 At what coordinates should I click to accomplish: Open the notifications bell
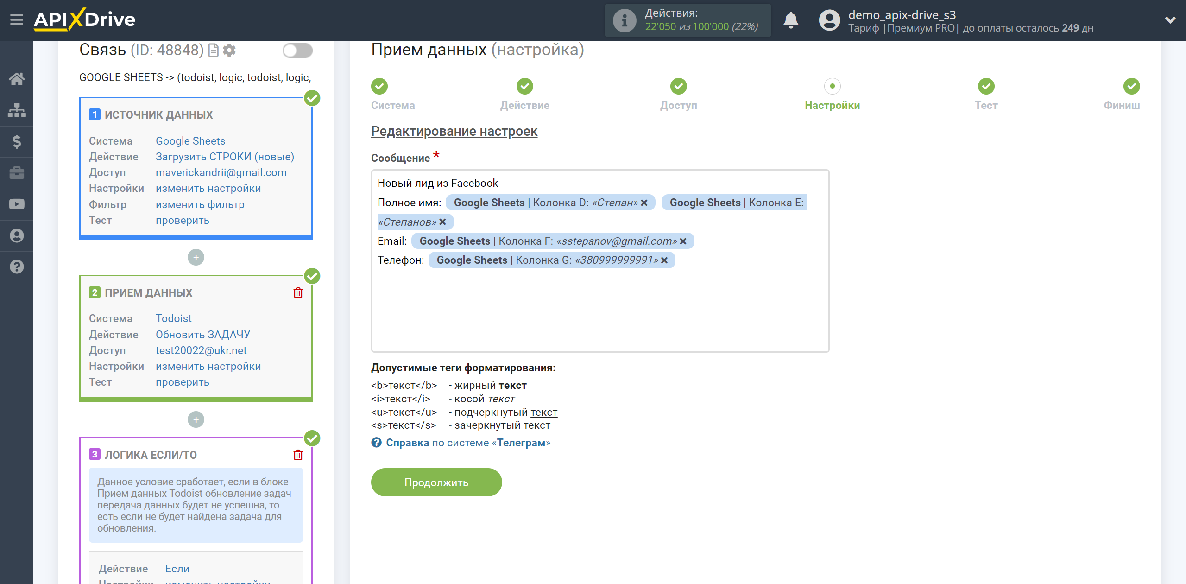point(791,20)
